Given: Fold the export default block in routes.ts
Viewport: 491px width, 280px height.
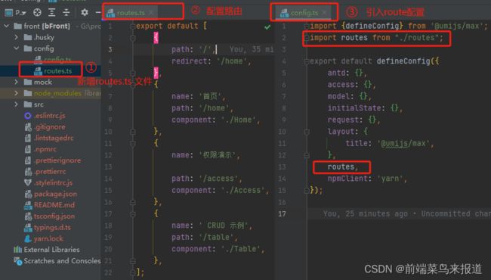Looking at the screenshot, I should coord(132,26).
